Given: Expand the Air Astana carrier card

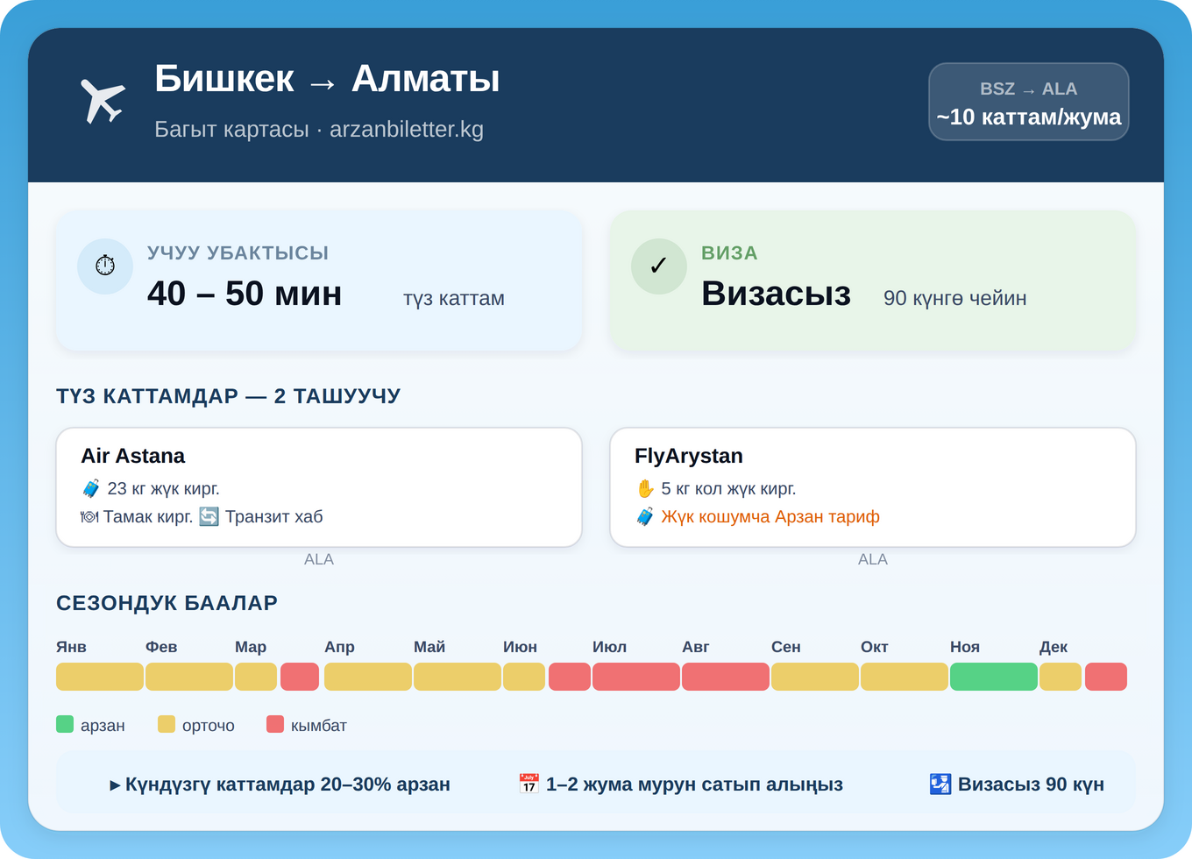Looking at the screenshot, I should pos(319,486).
